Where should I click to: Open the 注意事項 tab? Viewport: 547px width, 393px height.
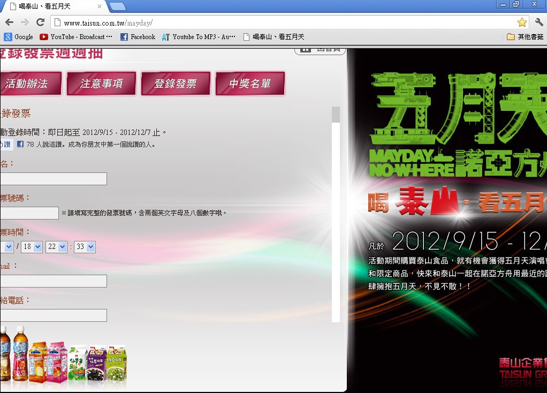pos(101,84)
